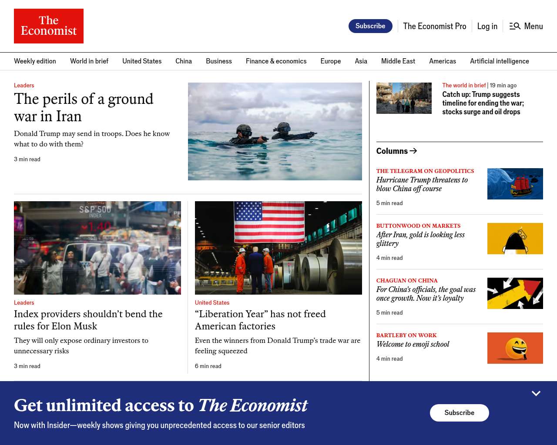Click 'Chaguan on China' label
Viewport: 557px width, 445px height.
(x=407, y=281)
